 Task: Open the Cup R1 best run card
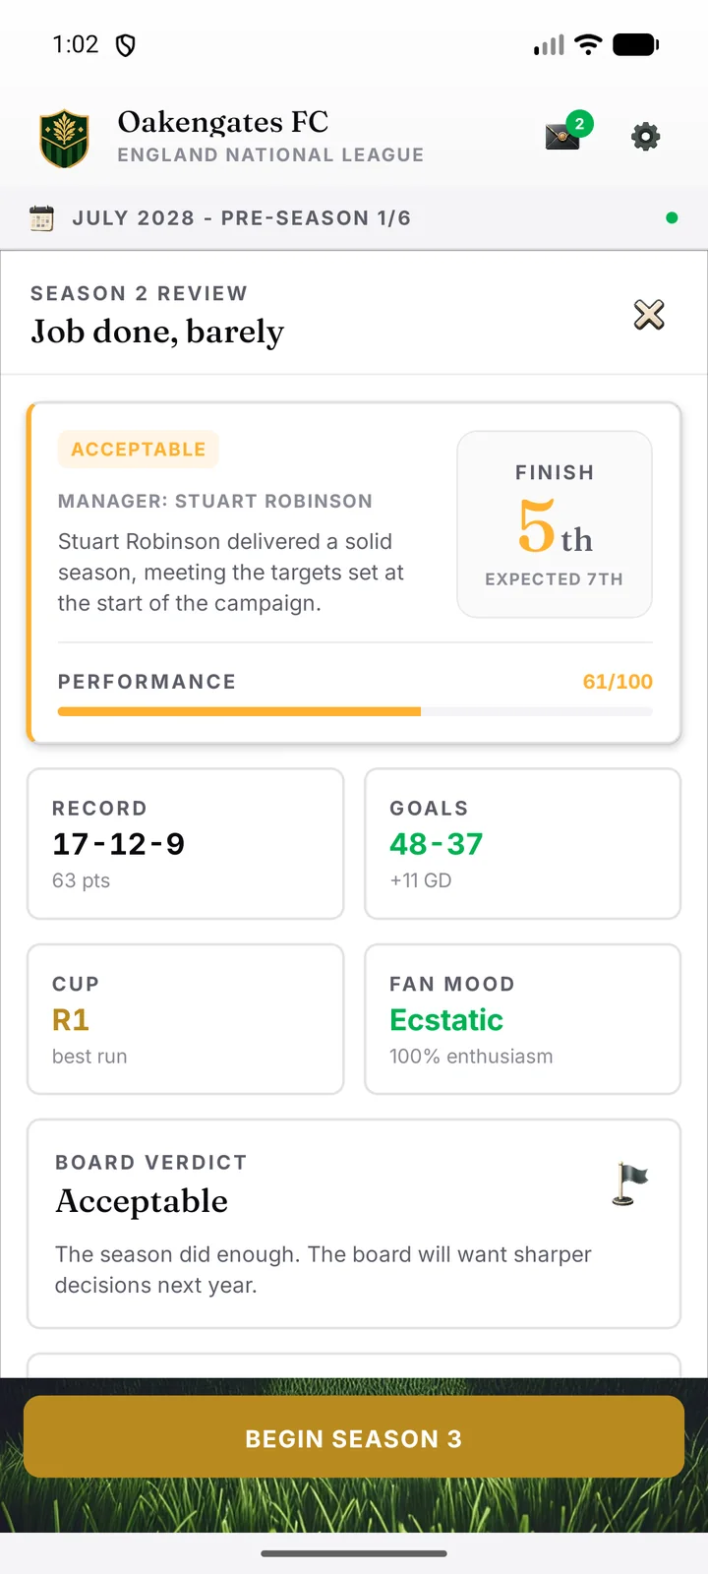tap(186, 1019)
